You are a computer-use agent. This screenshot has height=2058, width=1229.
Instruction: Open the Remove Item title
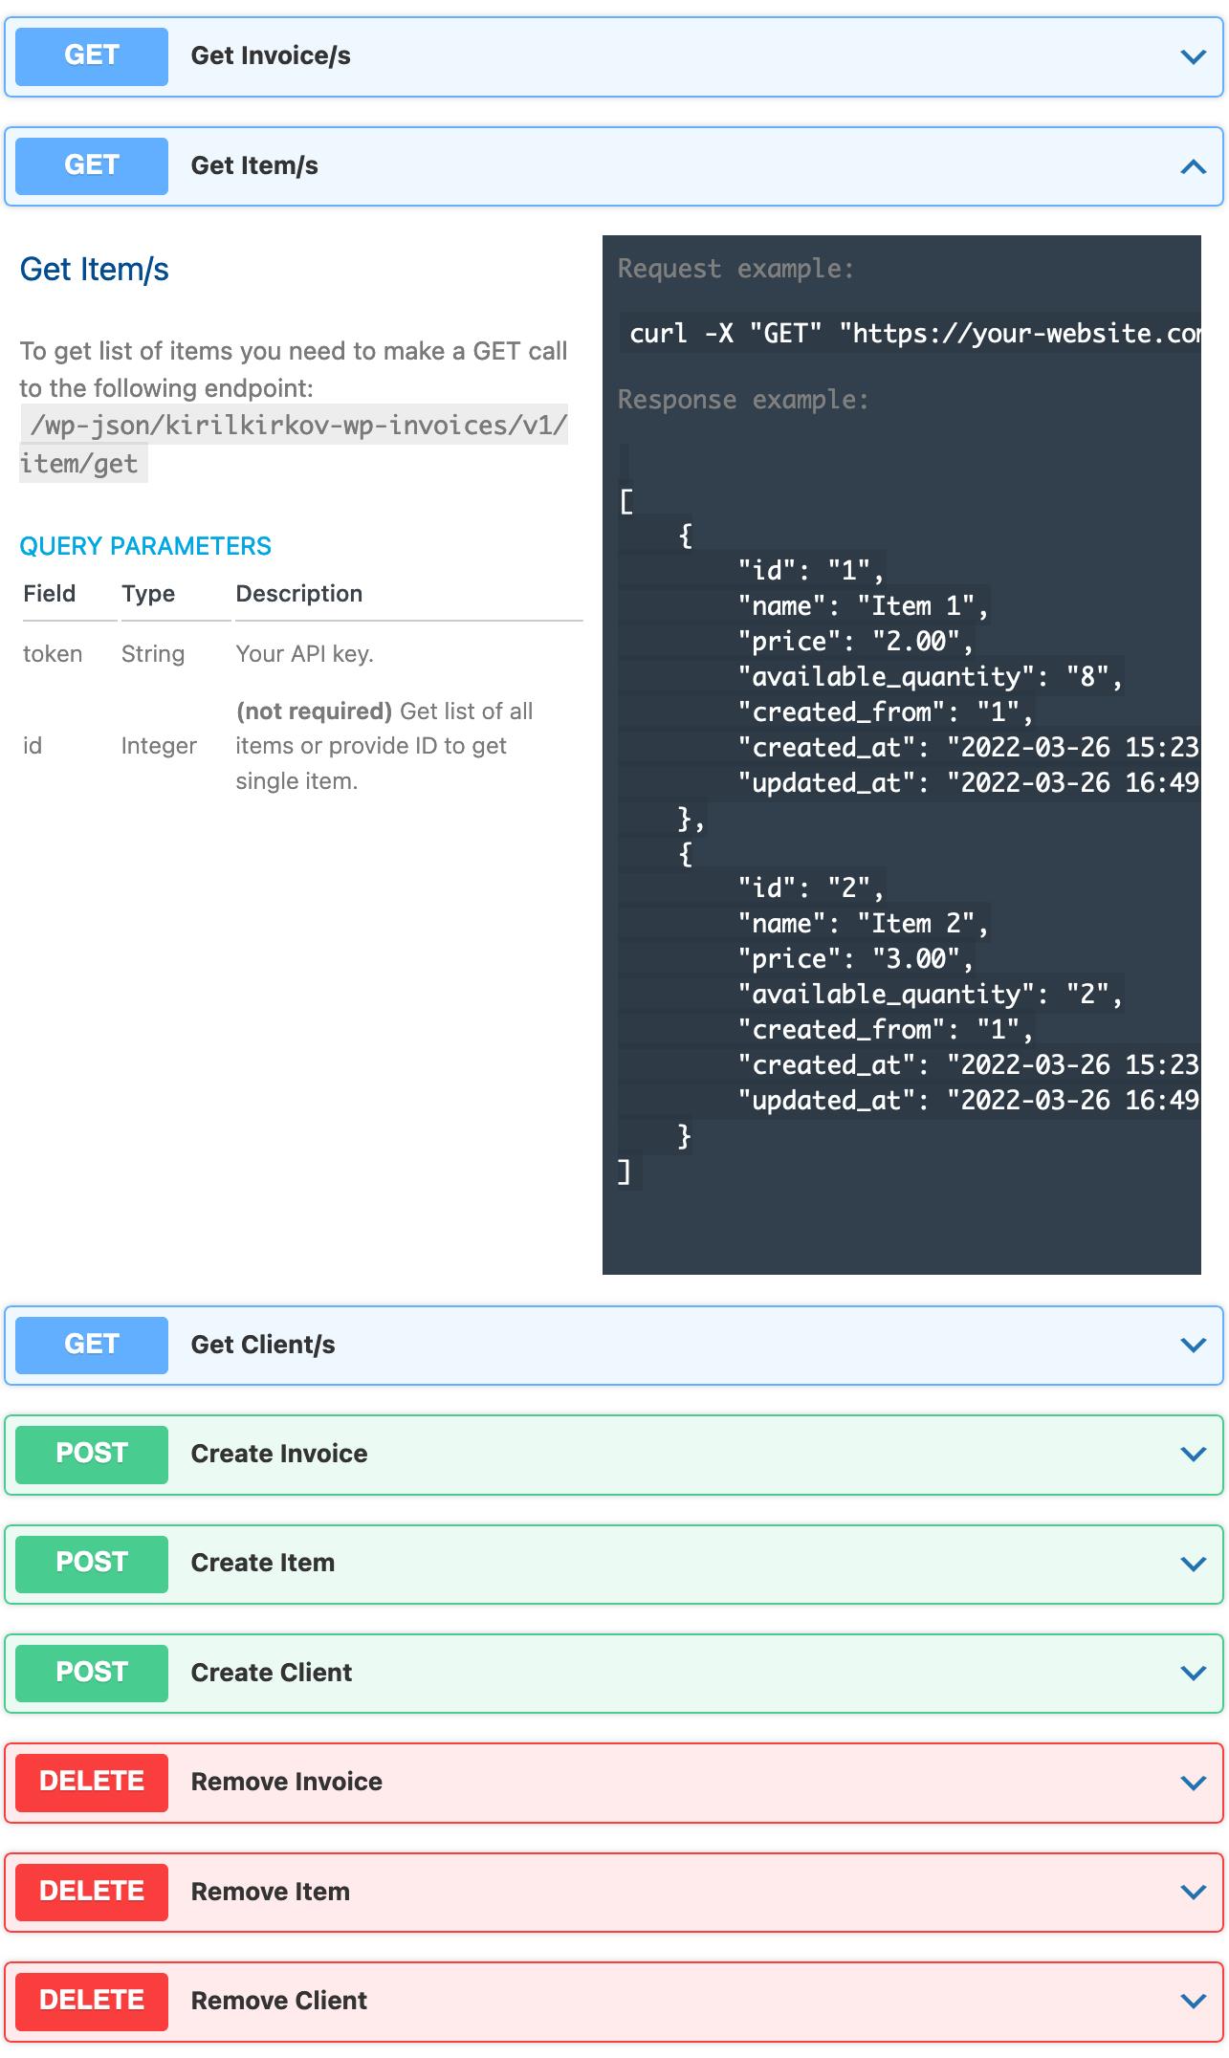(271, 1892)
